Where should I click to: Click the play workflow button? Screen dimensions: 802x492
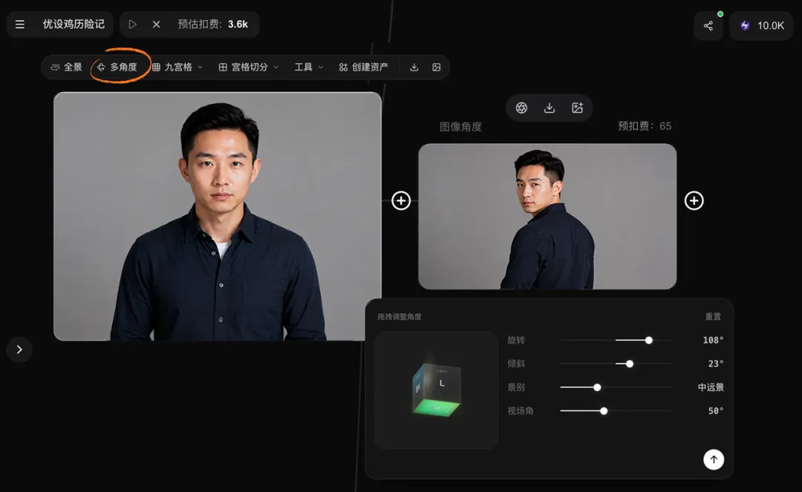click(x=132, y=24)
